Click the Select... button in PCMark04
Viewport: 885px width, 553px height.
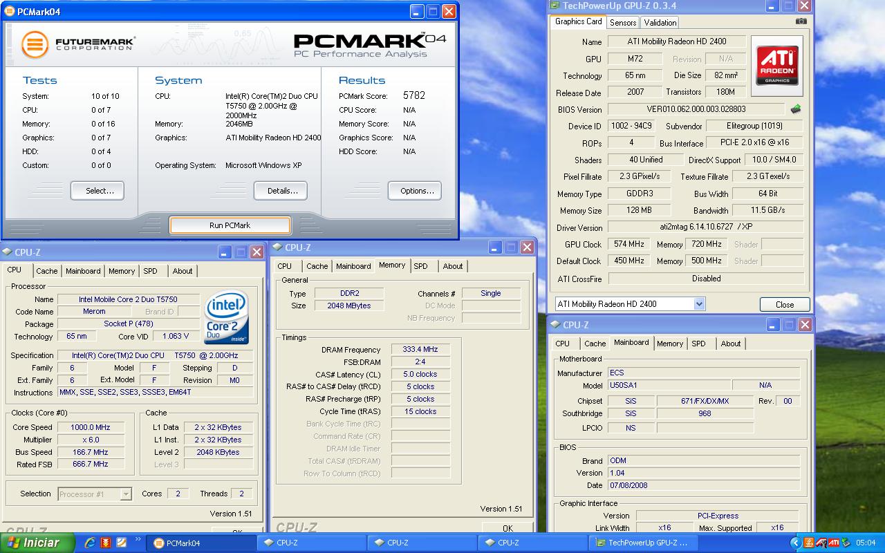click(x=97, y=191)
